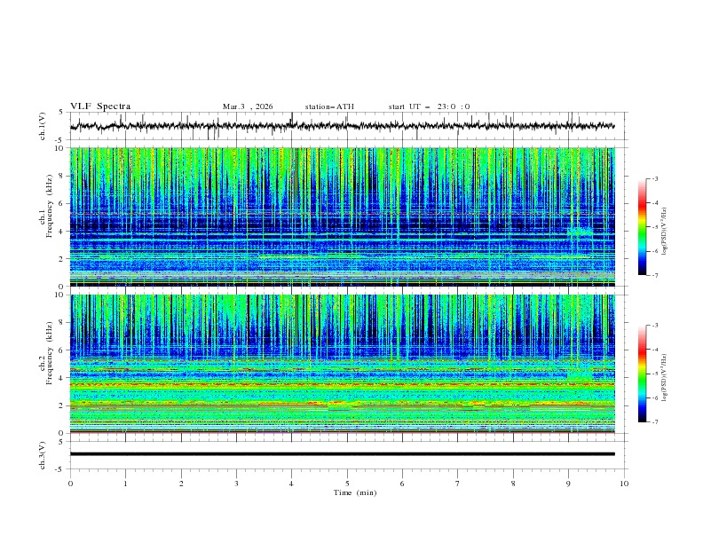Click the "6" tick on the time axis

402,484
